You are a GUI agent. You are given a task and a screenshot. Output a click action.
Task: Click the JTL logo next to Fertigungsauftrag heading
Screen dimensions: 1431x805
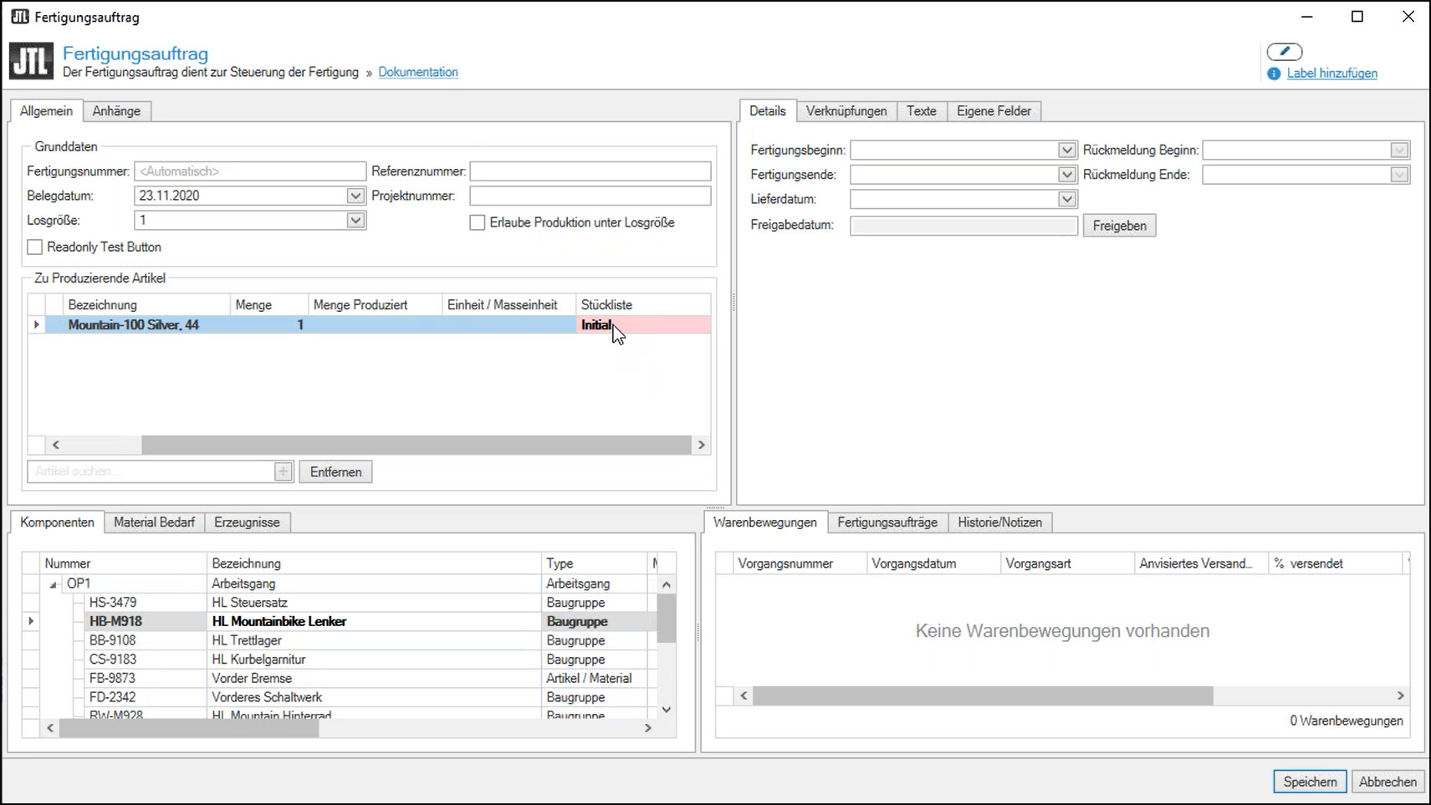(x=30, y=60)
